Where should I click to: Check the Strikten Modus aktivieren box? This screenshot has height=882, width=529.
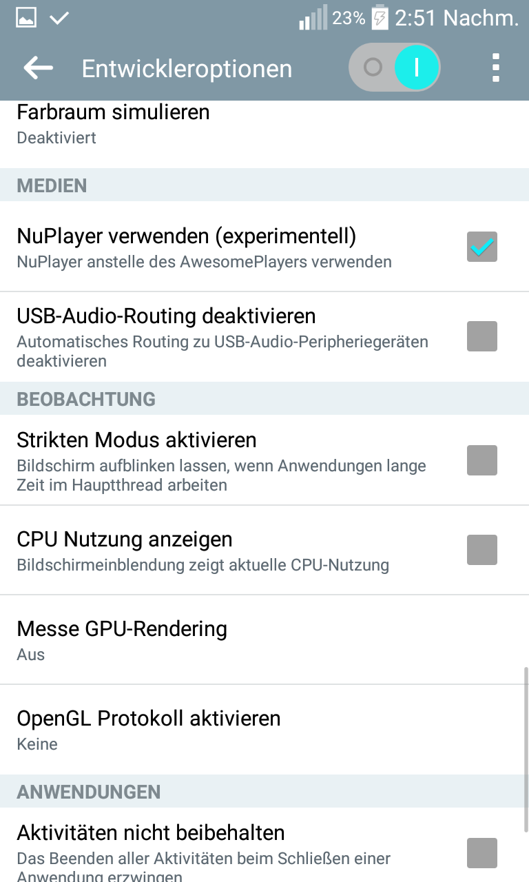tap(481, 460)
